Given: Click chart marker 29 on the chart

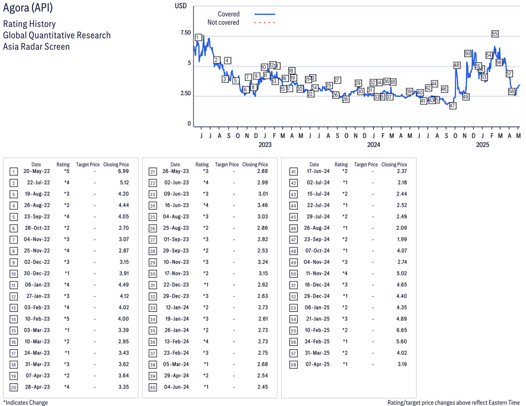Looking at the screenshot, I should 358,83.
